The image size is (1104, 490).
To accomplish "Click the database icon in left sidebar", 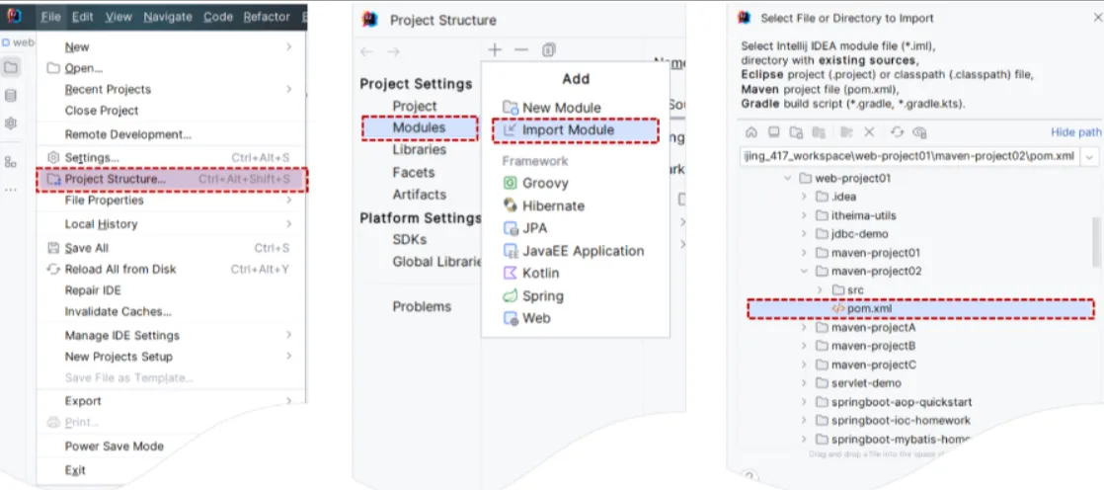I will point(11,96).
